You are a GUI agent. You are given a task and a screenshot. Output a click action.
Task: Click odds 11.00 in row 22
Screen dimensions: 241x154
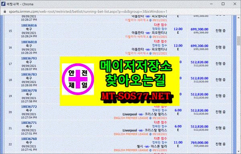pyautogui.click(x=178, y=143)
